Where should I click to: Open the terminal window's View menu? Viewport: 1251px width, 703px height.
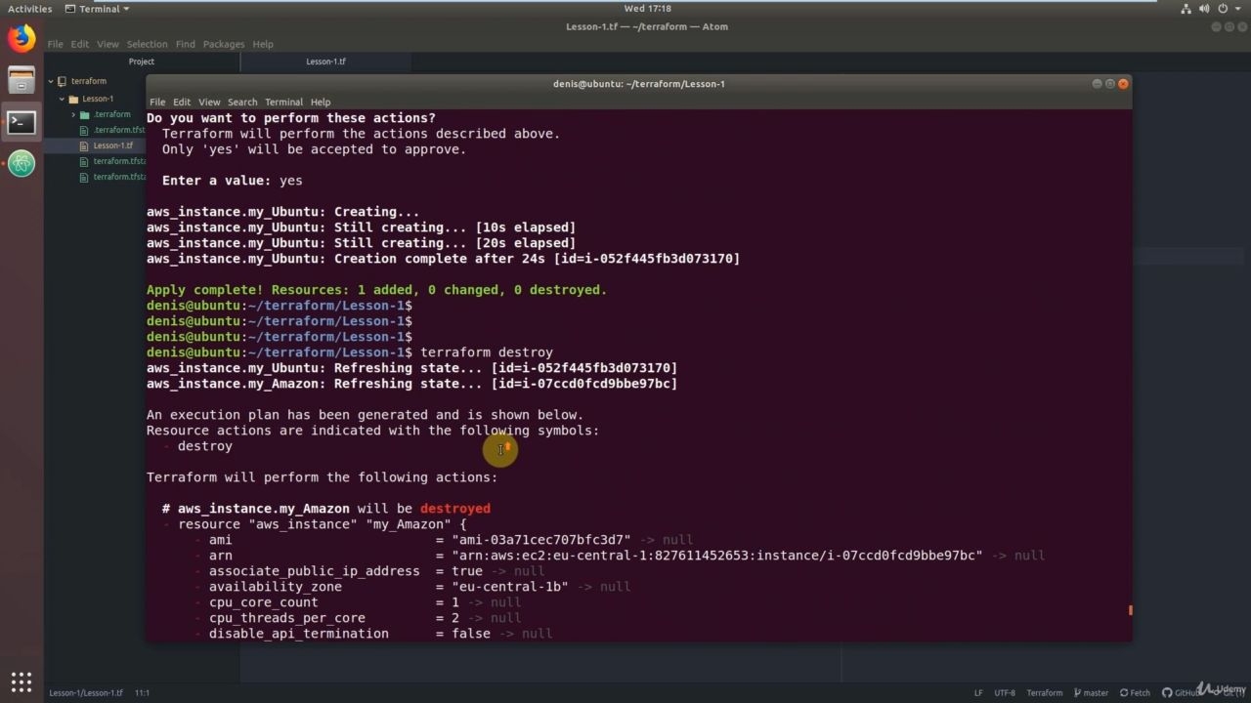(x=209, y=102)
